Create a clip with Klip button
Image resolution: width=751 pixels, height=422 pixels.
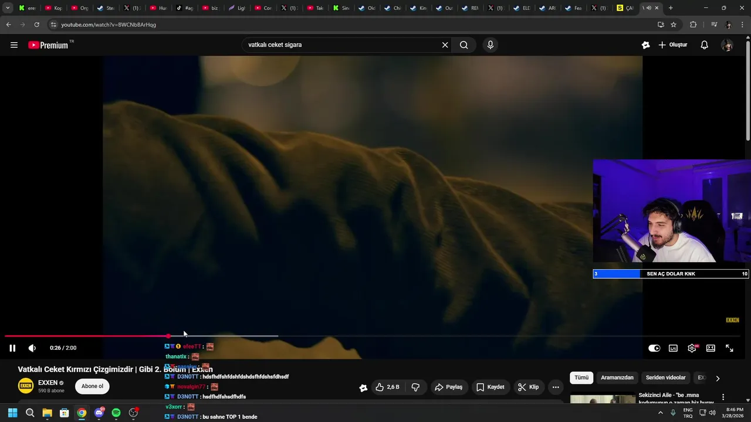coord(528,387)
